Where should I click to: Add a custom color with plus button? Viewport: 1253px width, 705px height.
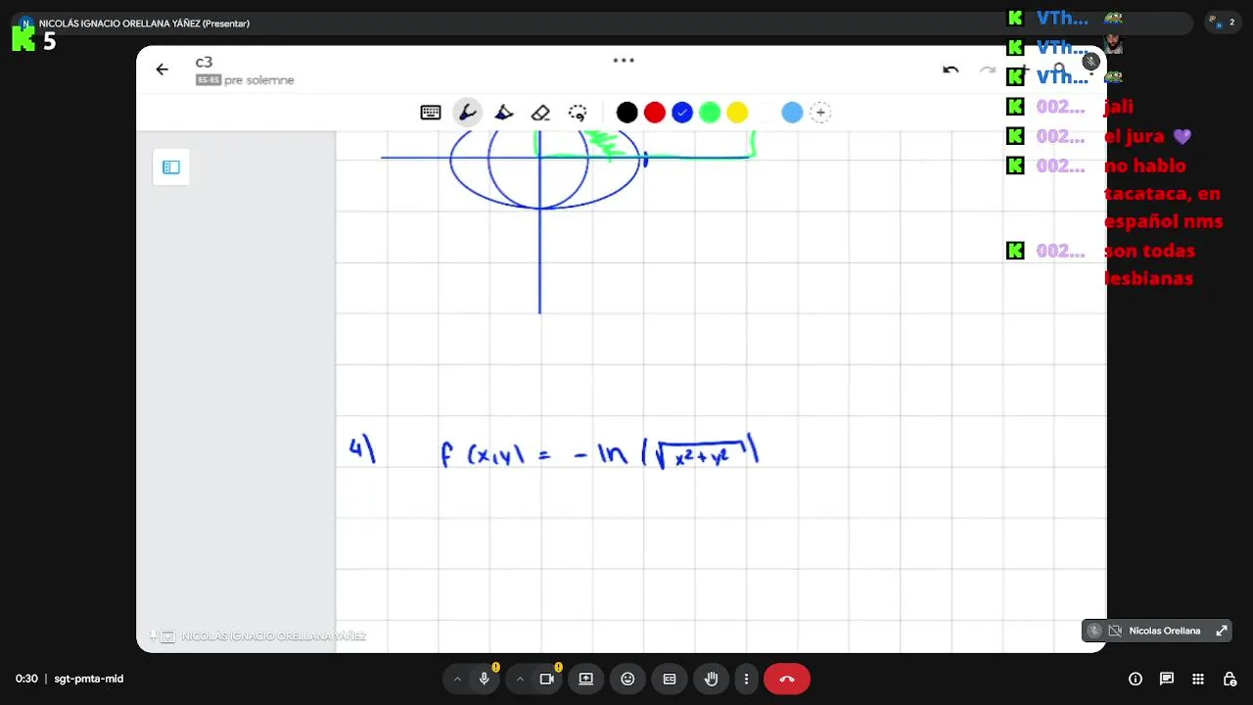[x=820, y=113]
